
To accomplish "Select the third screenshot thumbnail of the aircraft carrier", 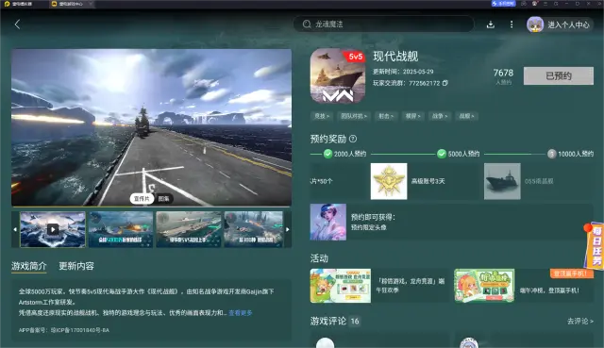I will point(189,229).
